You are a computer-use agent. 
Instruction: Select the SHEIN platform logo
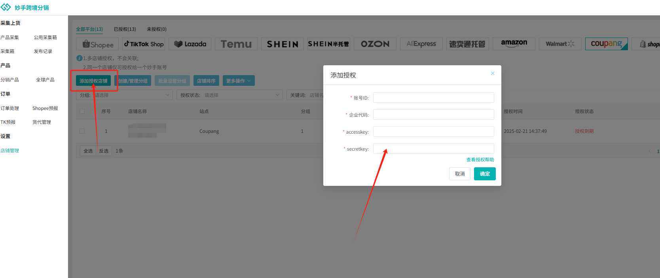pos(283,44)
